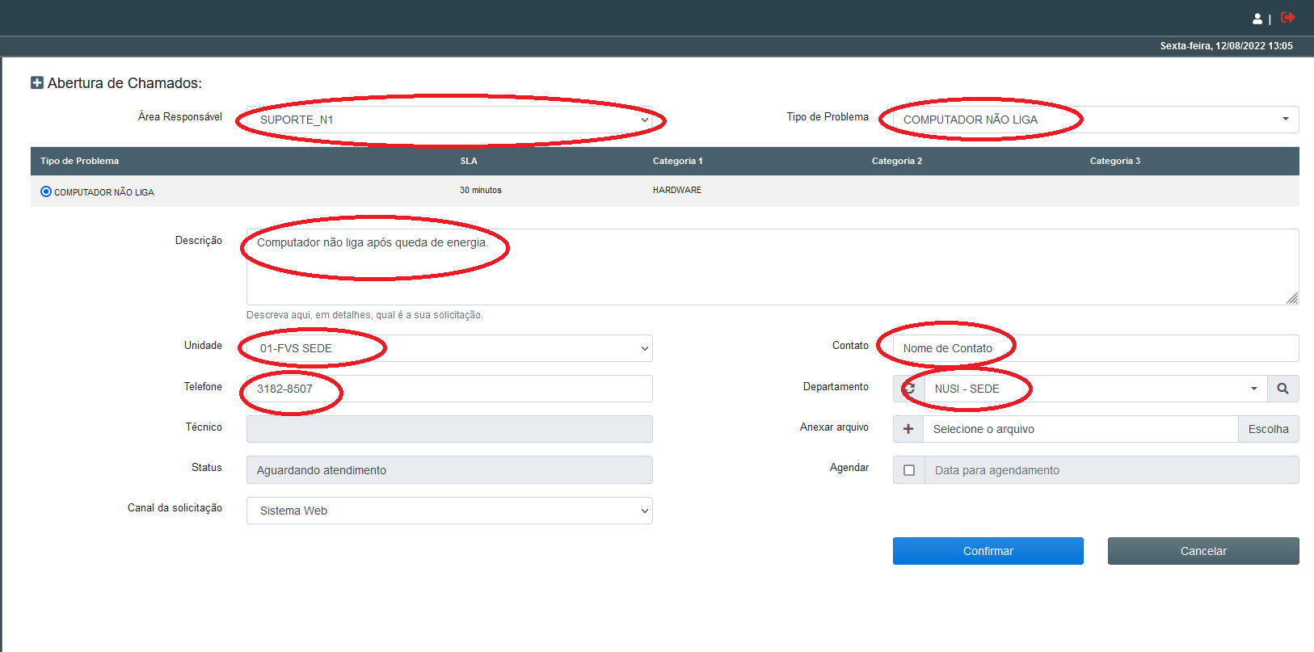Click the Escolha file button
This screenshot has width=1314, height=652.
tap(1268, 429)
